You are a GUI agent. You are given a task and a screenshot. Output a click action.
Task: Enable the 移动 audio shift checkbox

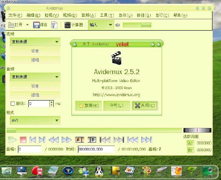coord(13,103)
